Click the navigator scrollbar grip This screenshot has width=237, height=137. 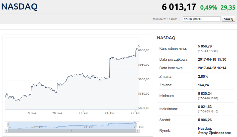pyautogui.click(x=72, y=131)
